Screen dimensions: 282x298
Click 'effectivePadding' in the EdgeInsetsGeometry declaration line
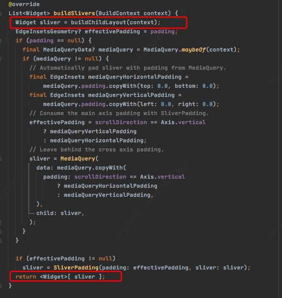pyautogui.click(x=112, y=32)
